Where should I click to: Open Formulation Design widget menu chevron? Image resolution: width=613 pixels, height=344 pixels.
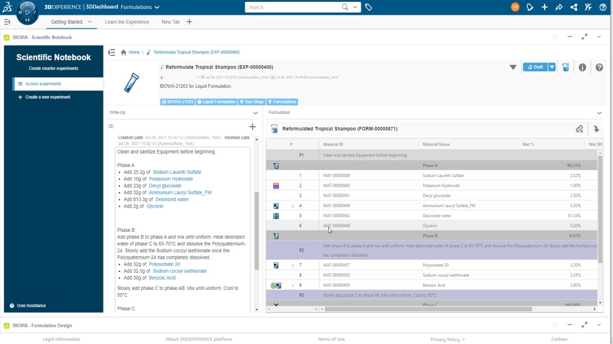tap(599, 325)
